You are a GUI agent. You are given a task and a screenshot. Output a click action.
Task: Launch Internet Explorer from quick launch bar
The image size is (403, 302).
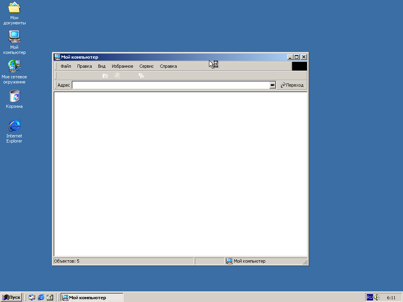pyautogui.click(x=41, y=298)
